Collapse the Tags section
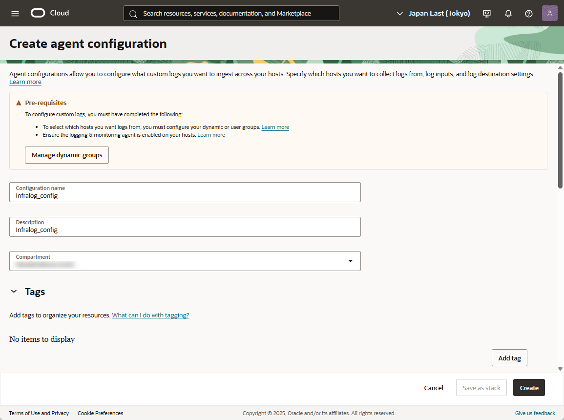 [14, 292]
